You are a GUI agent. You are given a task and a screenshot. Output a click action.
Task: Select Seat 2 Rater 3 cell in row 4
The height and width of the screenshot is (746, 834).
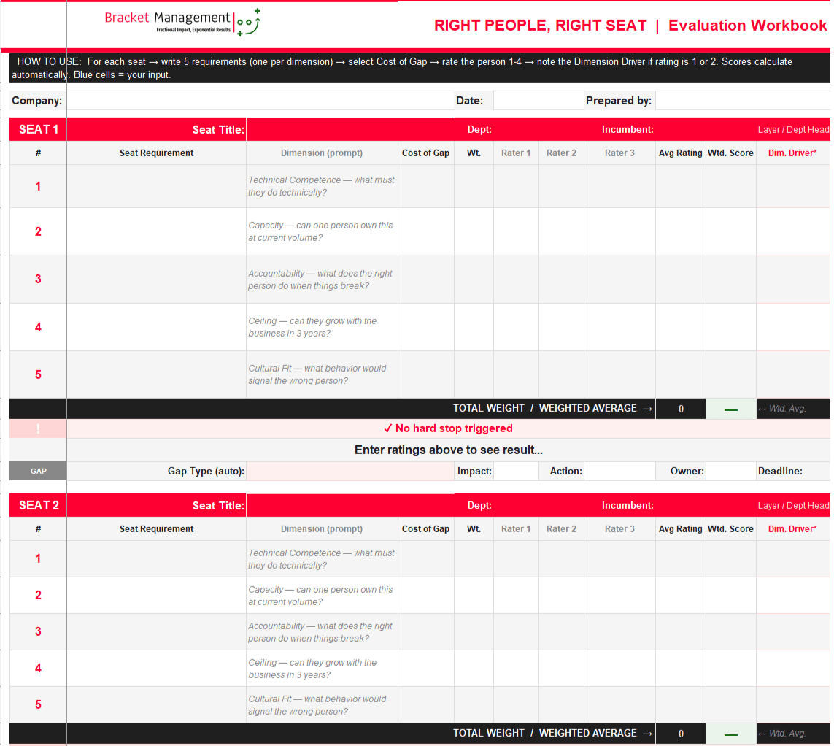619,669
